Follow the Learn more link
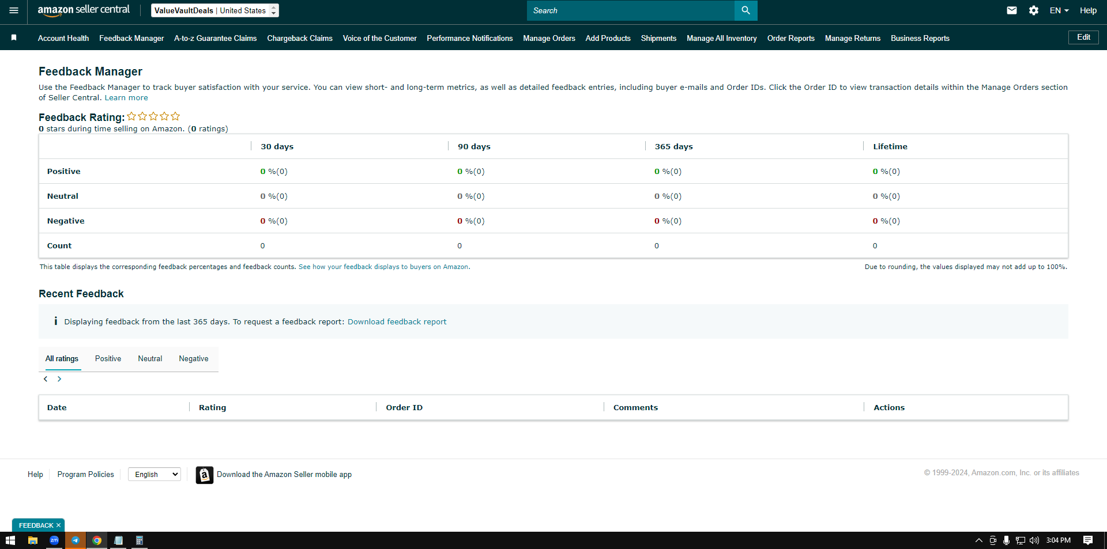 pos(126,97)
